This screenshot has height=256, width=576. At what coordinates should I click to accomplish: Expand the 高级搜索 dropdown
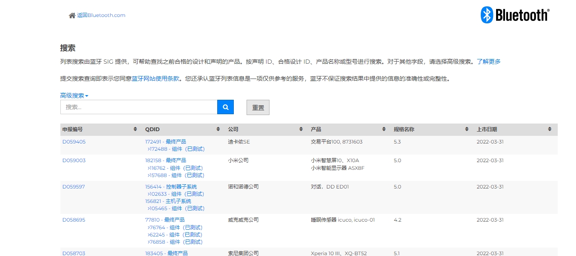click(x=74, y=96)
